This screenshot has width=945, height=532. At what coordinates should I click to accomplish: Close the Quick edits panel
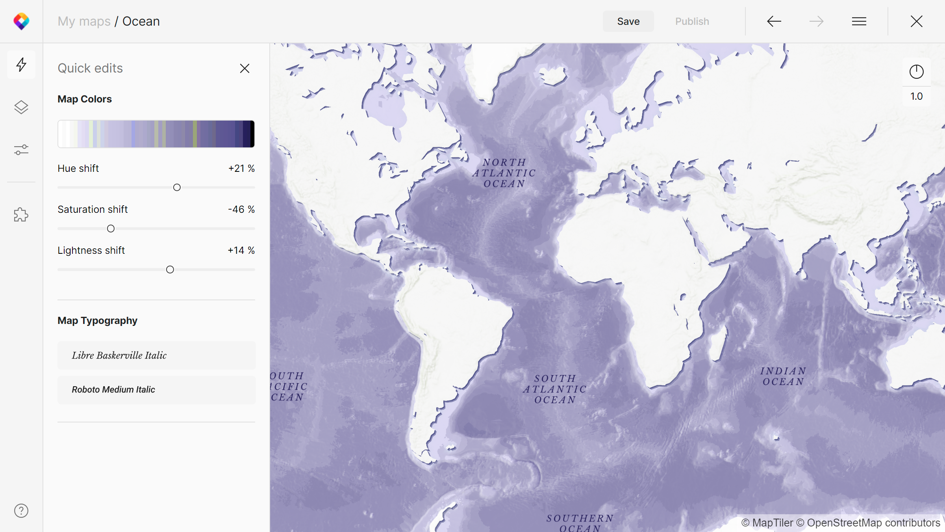click(245, 69)
